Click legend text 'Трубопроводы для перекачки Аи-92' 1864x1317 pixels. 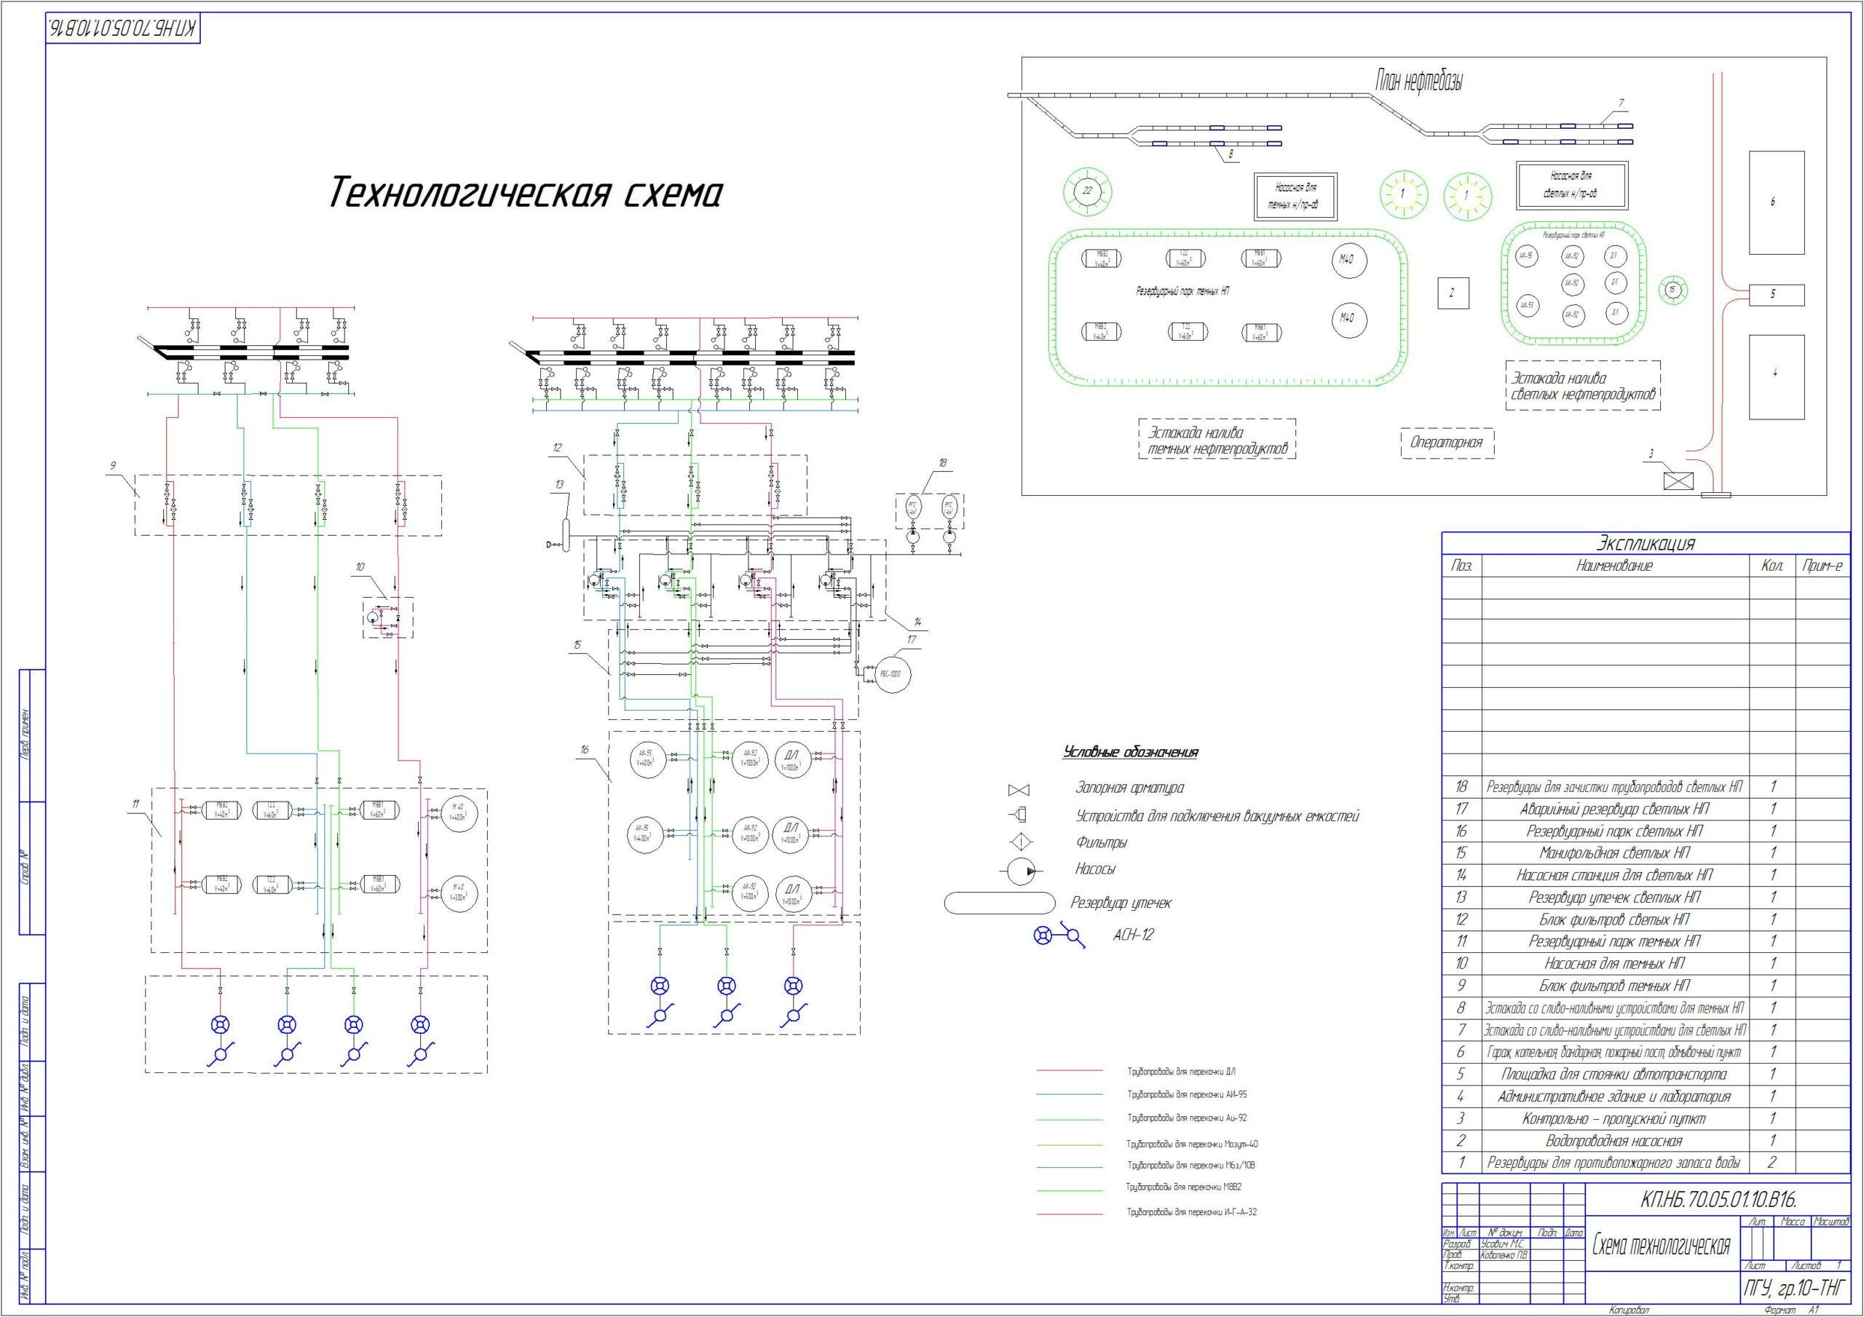click(x=1187, y=1118)
